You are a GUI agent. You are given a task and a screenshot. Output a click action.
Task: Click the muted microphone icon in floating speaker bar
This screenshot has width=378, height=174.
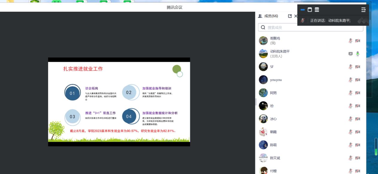coord(303,20)
